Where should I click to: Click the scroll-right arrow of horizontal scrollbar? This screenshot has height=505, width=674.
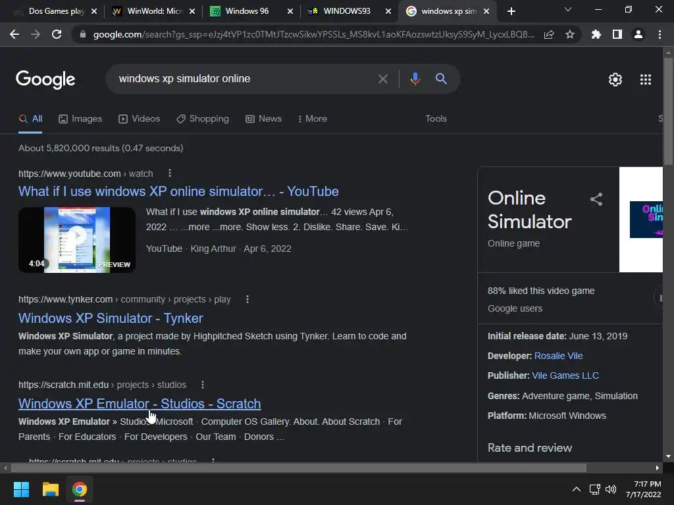[658, 468]
